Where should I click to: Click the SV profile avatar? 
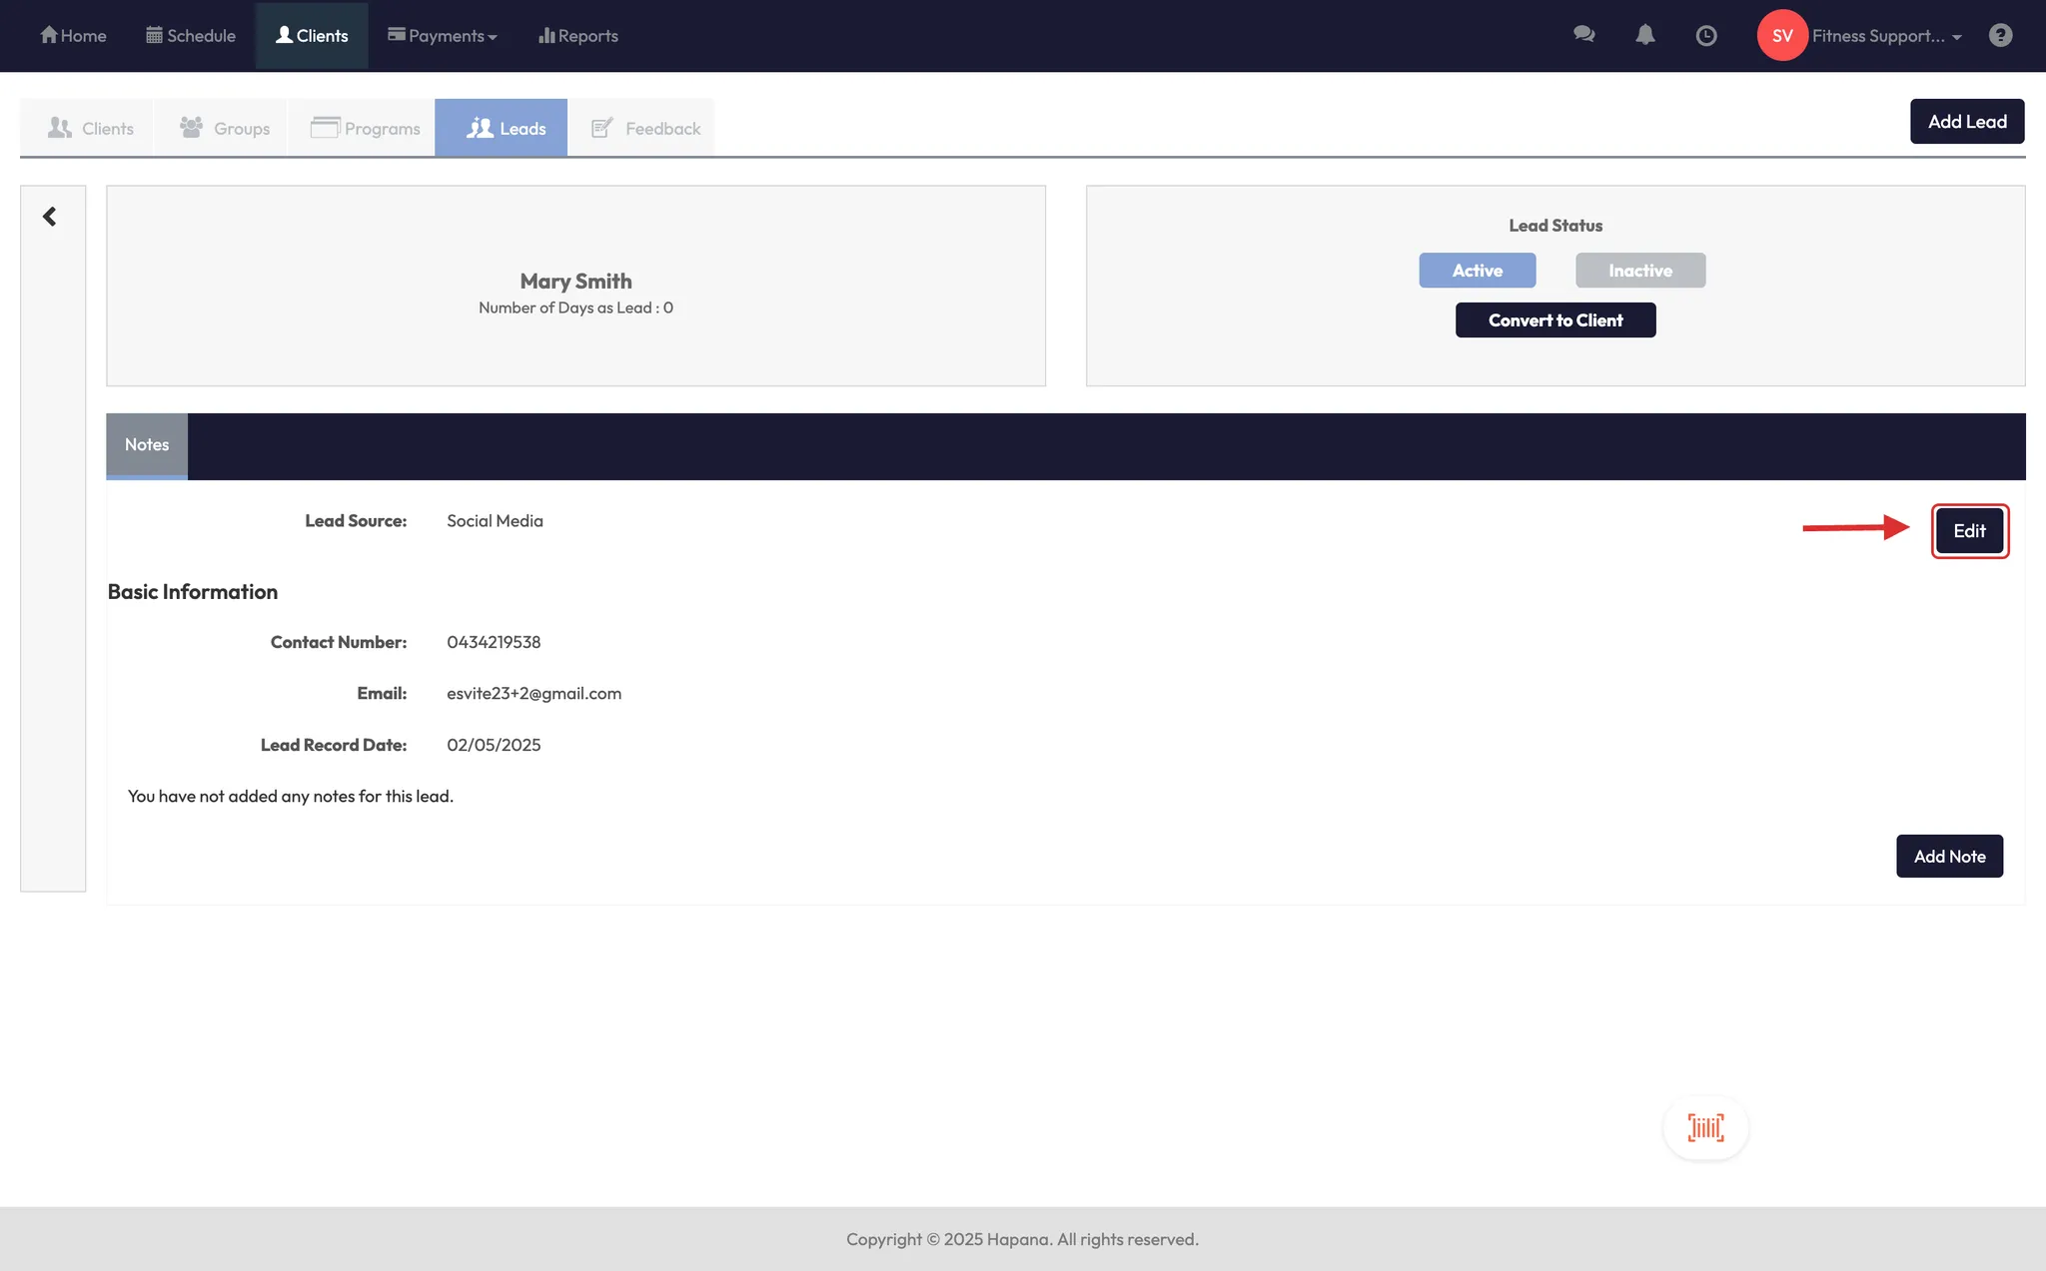[x=1781, y=36]
